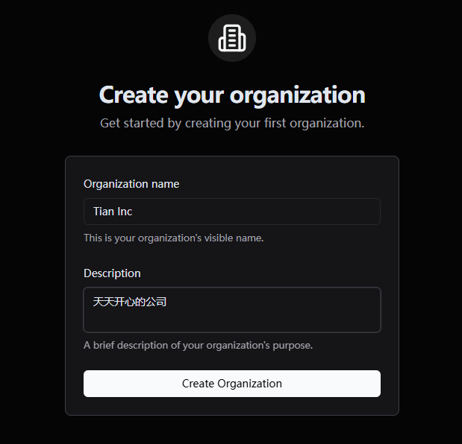Click the "Organization name" field label
The width and height of the screenshot is (462, 444).
[131, 184]
